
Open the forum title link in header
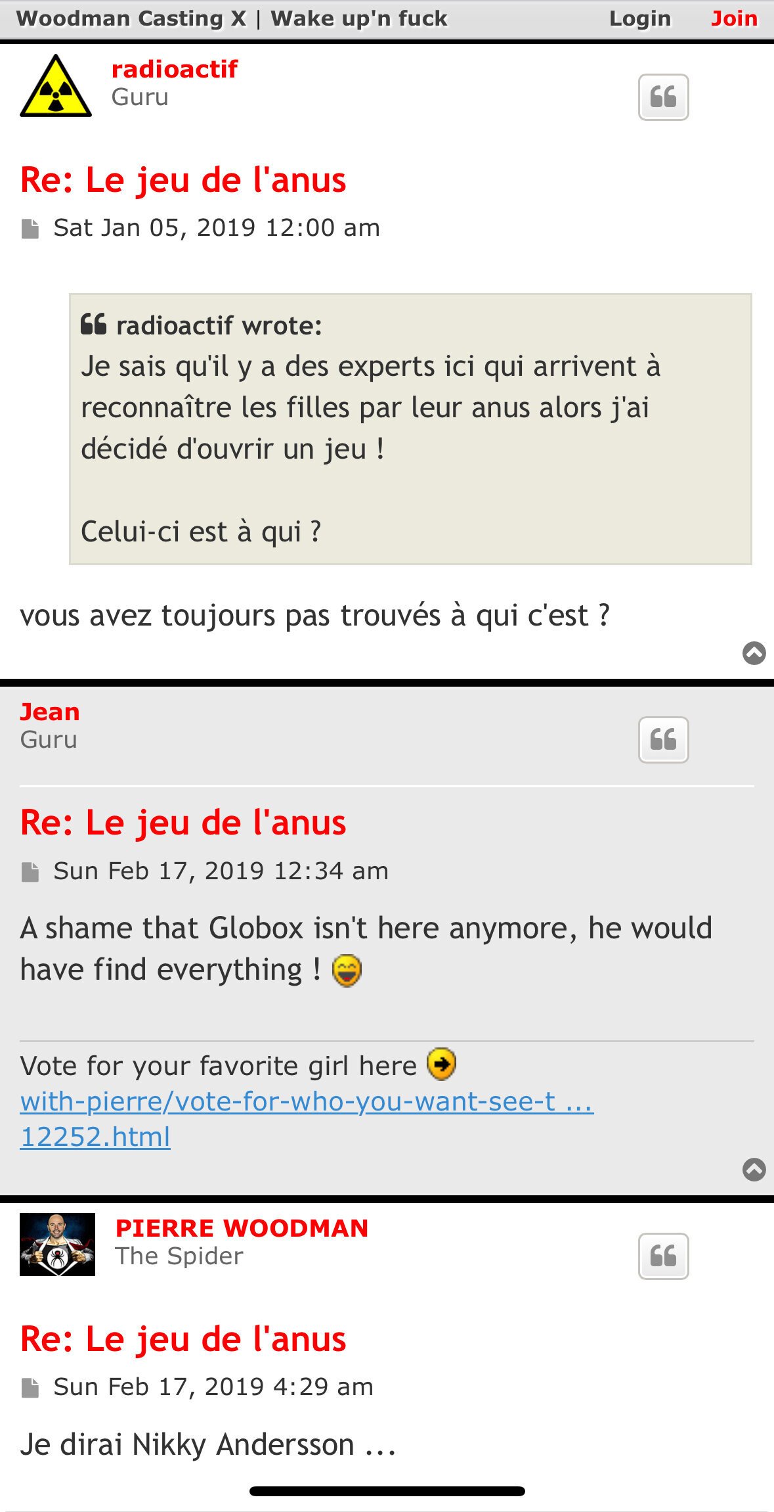[232, 18]
